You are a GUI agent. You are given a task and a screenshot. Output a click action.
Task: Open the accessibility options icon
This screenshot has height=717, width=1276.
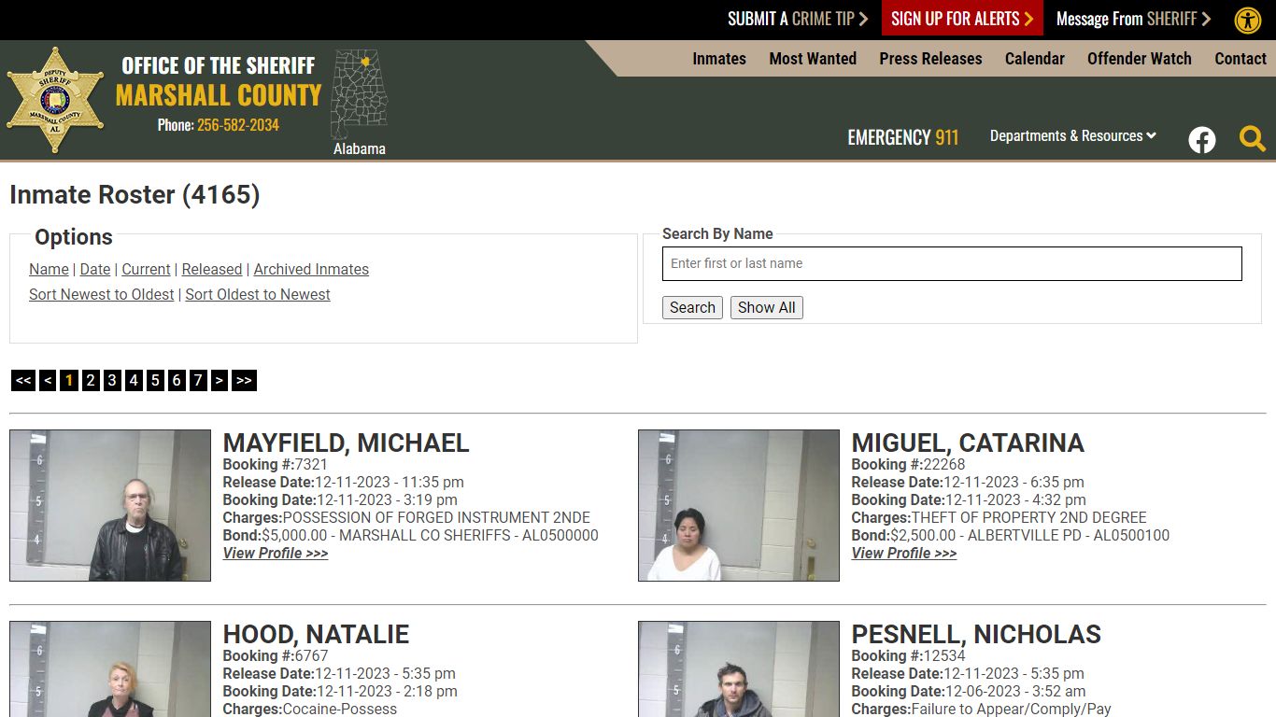tap(1248, 20)
